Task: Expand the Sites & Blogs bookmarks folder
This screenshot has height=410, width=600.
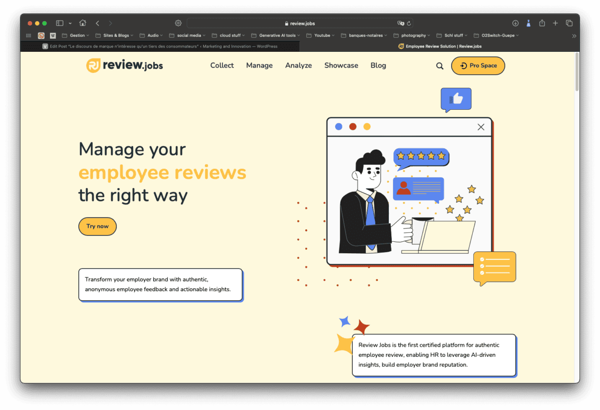Action: [x=114, y=35]
